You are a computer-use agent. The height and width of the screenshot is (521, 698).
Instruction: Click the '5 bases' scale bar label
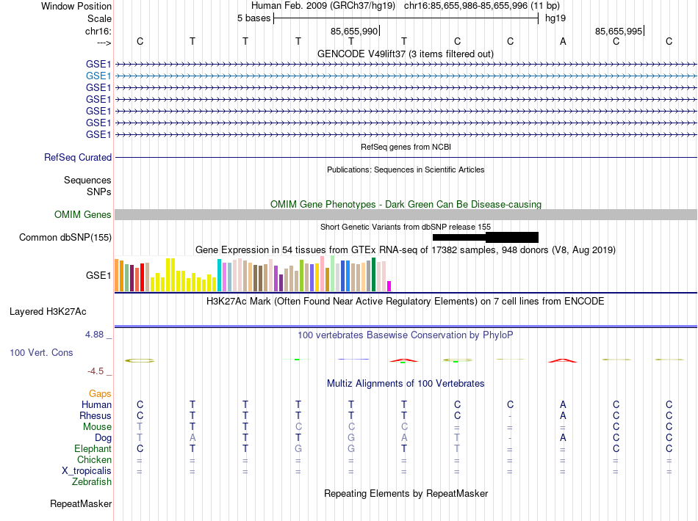pyautogui.click(x=253, y=18)
